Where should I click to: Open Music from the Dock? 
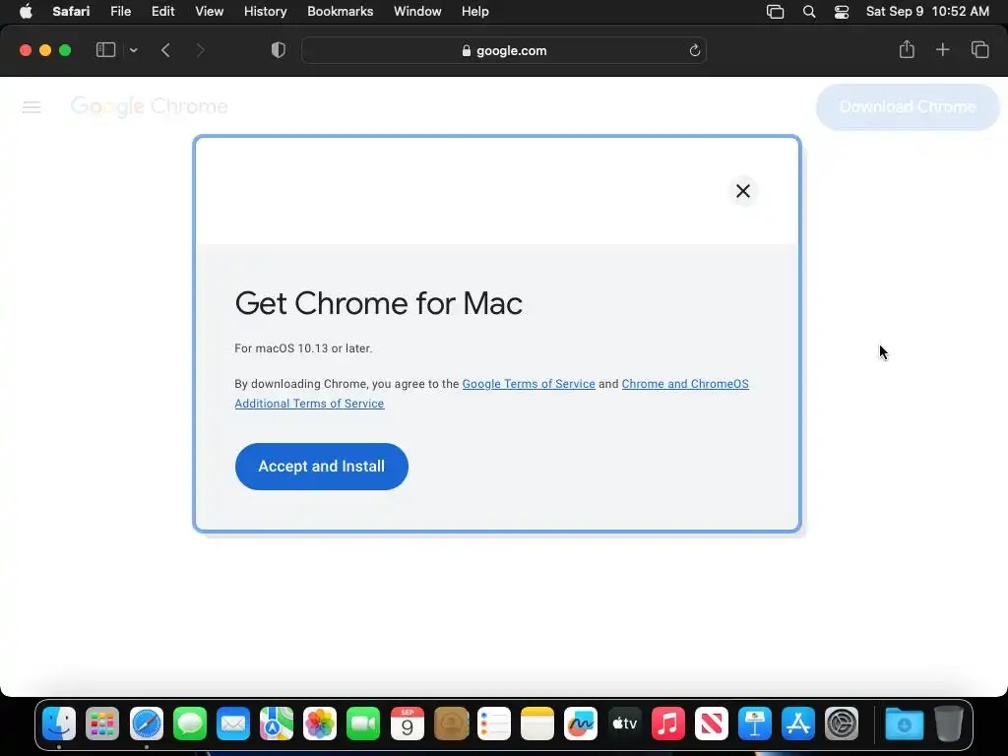point(668,724)
